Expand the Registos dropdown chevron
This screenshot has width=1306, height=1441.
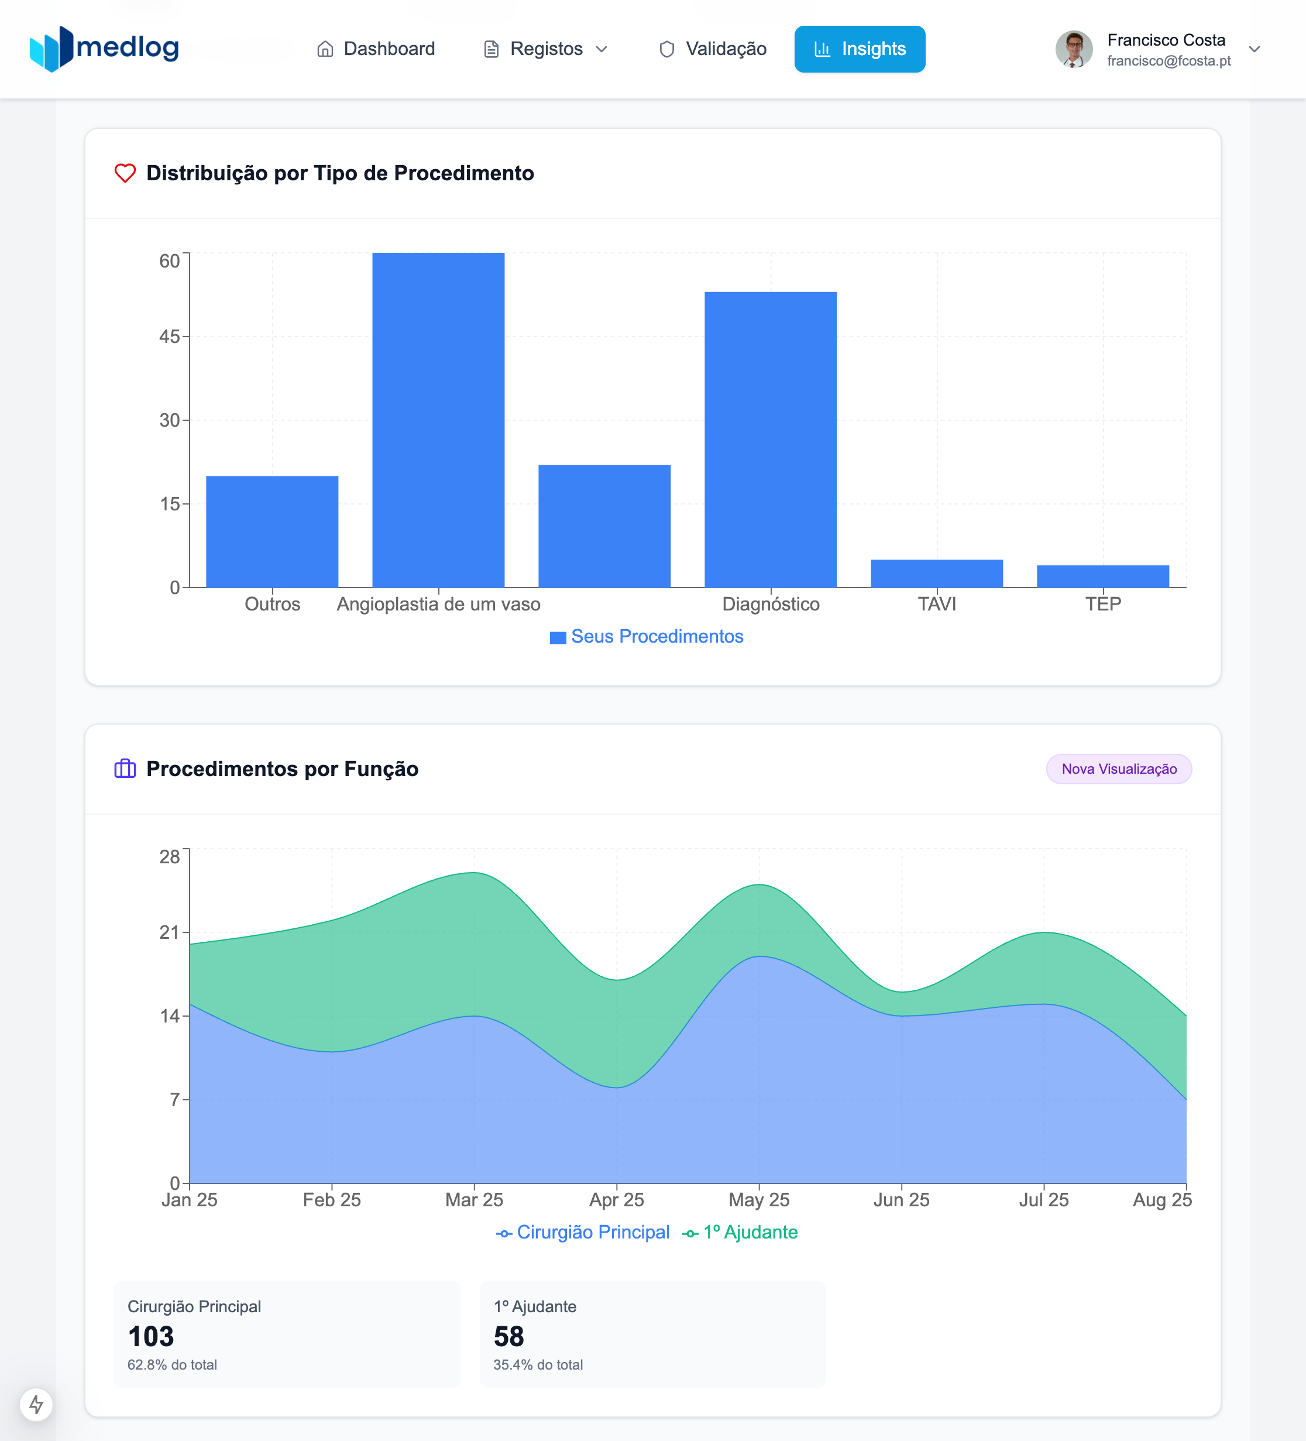click(x=602, y=49)
